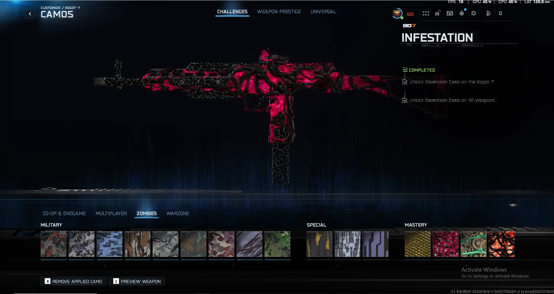Select the Multiplayer camo category
The height and width of the screenshot is (294, 554).
tap(111, 213)
